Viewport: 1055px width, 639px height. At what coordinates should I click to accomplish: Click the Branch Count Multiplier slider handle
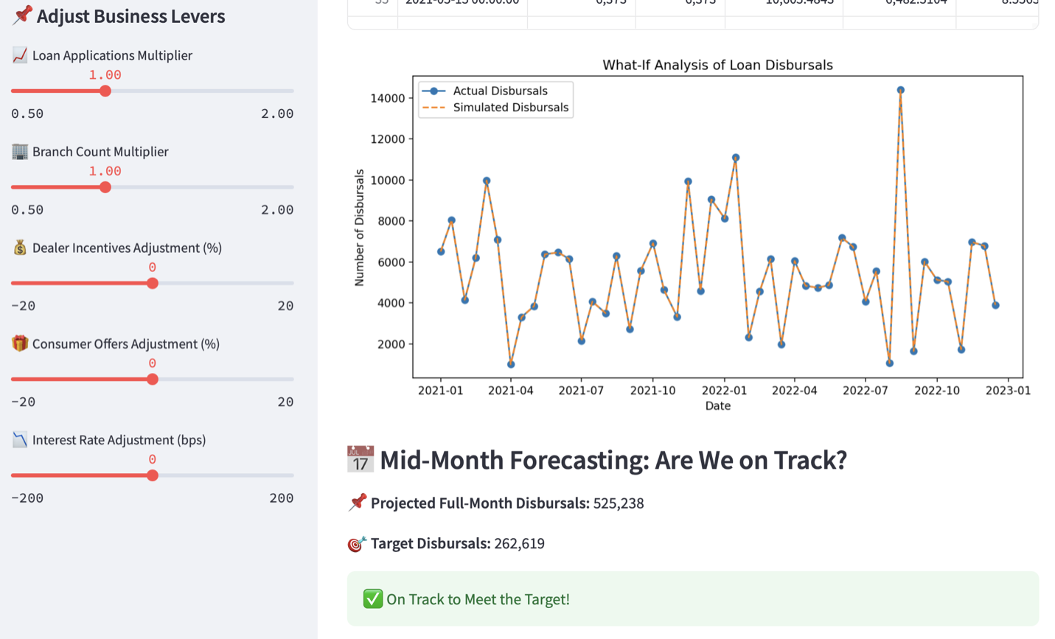pos(105,187)
